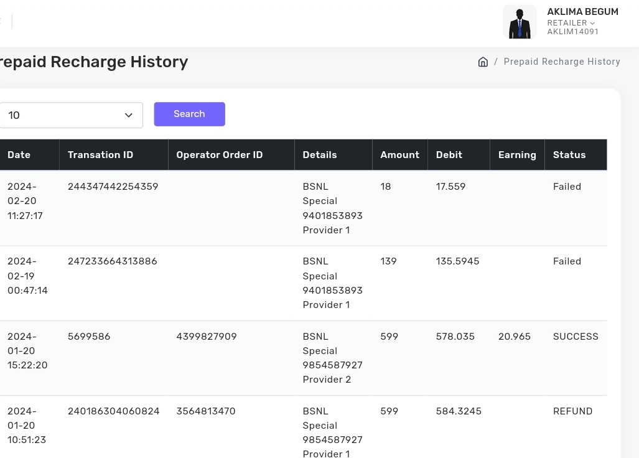Expand the RETAILER role chevron
This screenshot has width=639, height=458.
click(592, 23)
